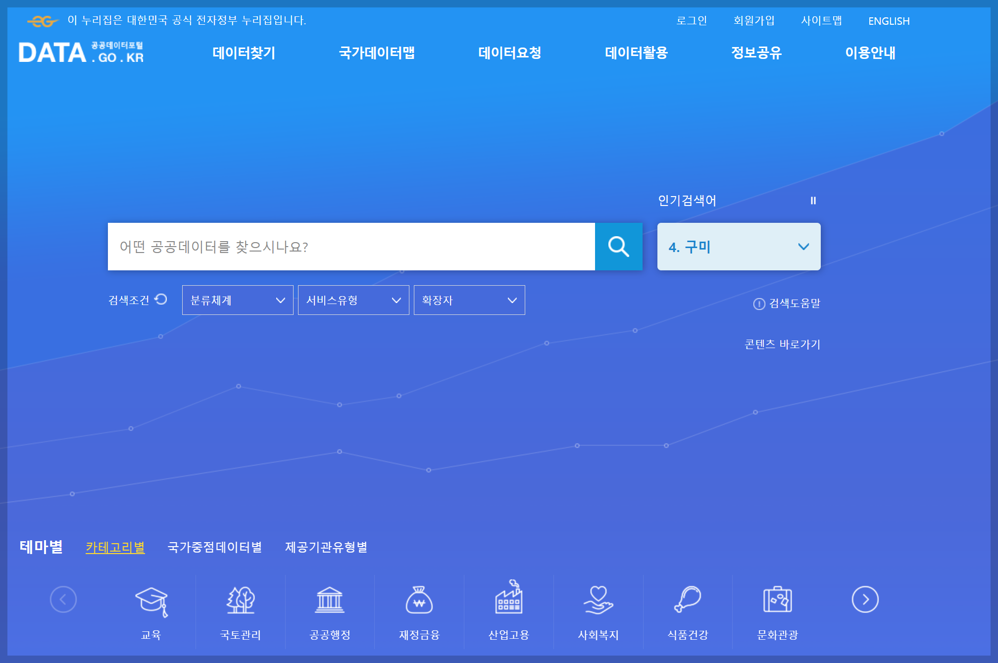Focus the public data search input field
Screen dimensions: 998x663
[351, 247]
